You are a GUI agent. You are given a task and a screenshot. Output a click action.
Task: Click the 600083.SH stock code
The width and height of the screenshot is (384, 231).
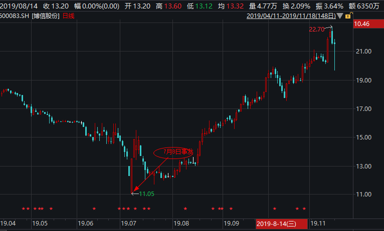14,16
